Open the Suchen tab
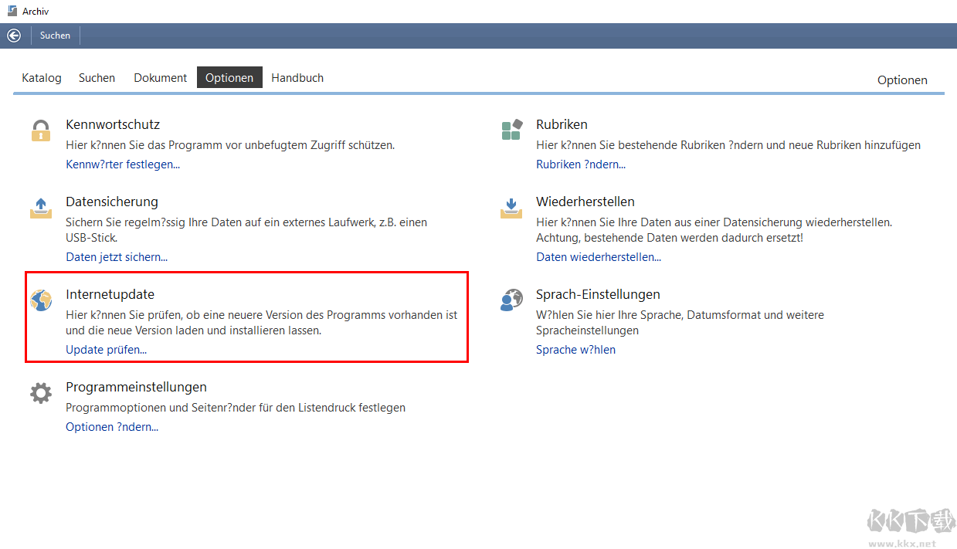957x549 pixels. coord(97,78)
